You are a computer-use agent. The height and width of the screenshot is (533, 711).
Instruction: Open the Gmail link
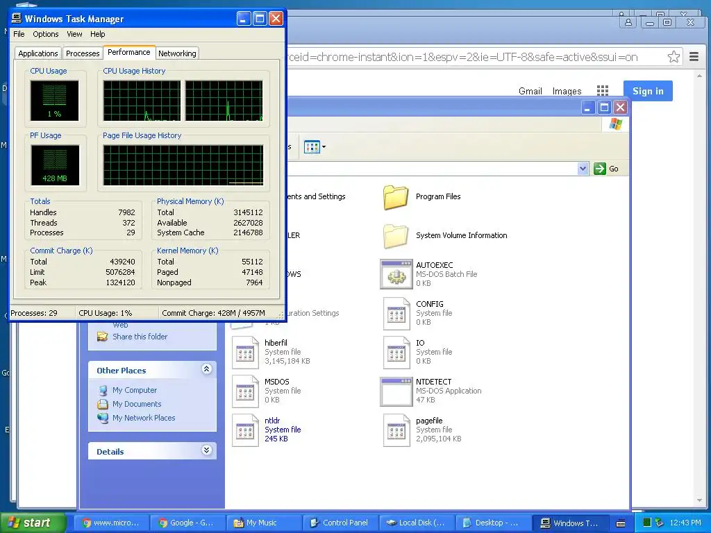coord(530,91)
